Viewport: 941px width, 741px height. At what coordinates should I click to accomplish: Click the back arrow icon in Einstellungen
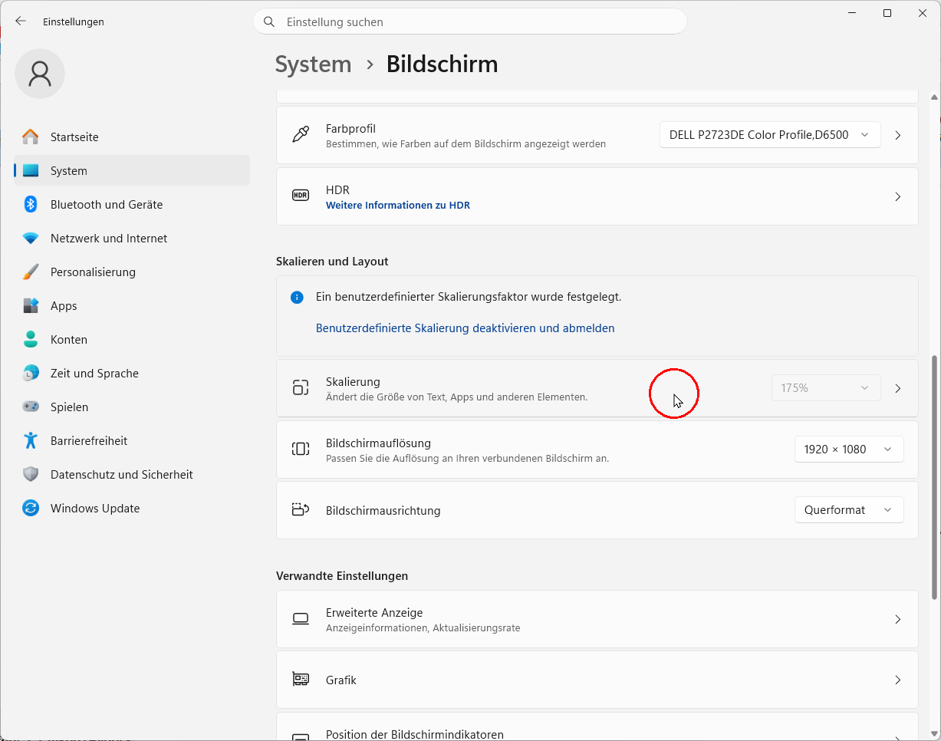(21, 21)
